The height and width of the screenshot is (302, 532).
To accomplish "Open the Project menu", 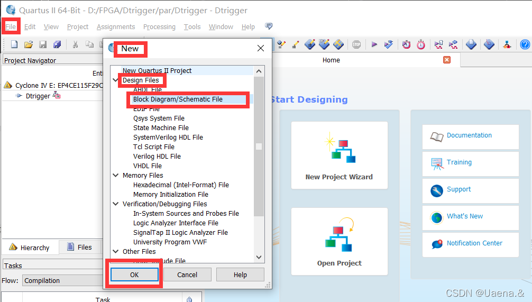I will pyautogui.click(x=78, y=27).
